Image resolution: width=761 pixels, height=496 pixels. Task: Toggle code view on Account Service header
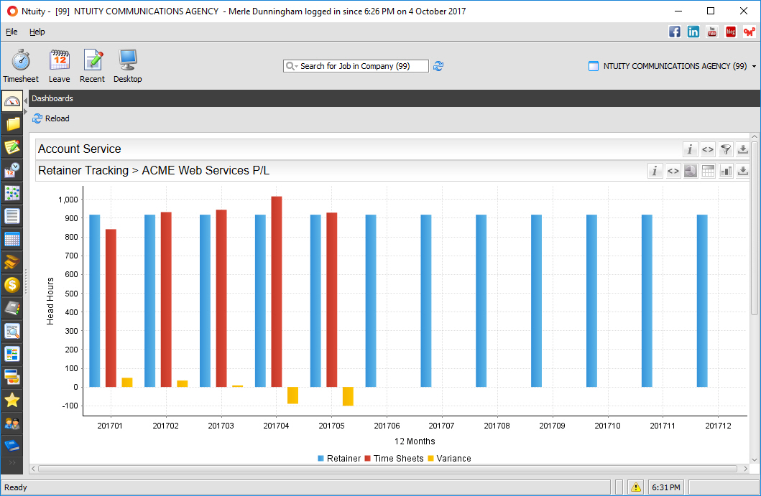click(x=708, y=149)
